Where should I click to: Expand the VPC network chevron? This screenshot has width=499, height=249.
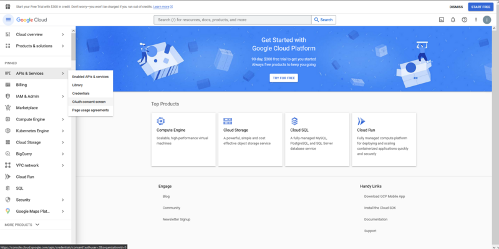(63, 165)
